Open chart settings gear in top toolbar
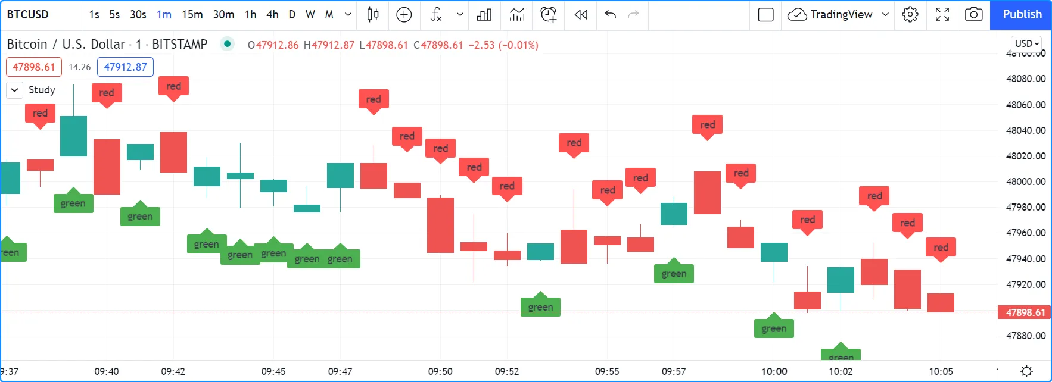Screen dimensions: 1052x382 910,14
